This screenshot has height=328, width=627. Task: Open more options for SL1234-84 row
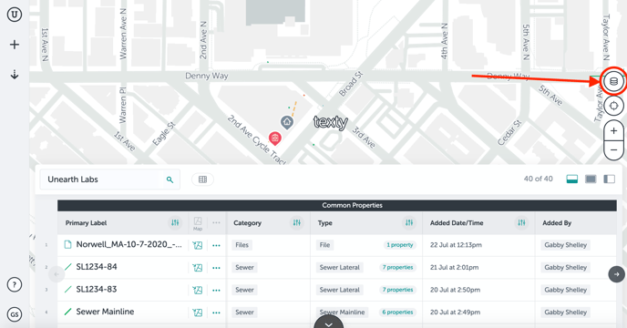click(x=216, y=268)
